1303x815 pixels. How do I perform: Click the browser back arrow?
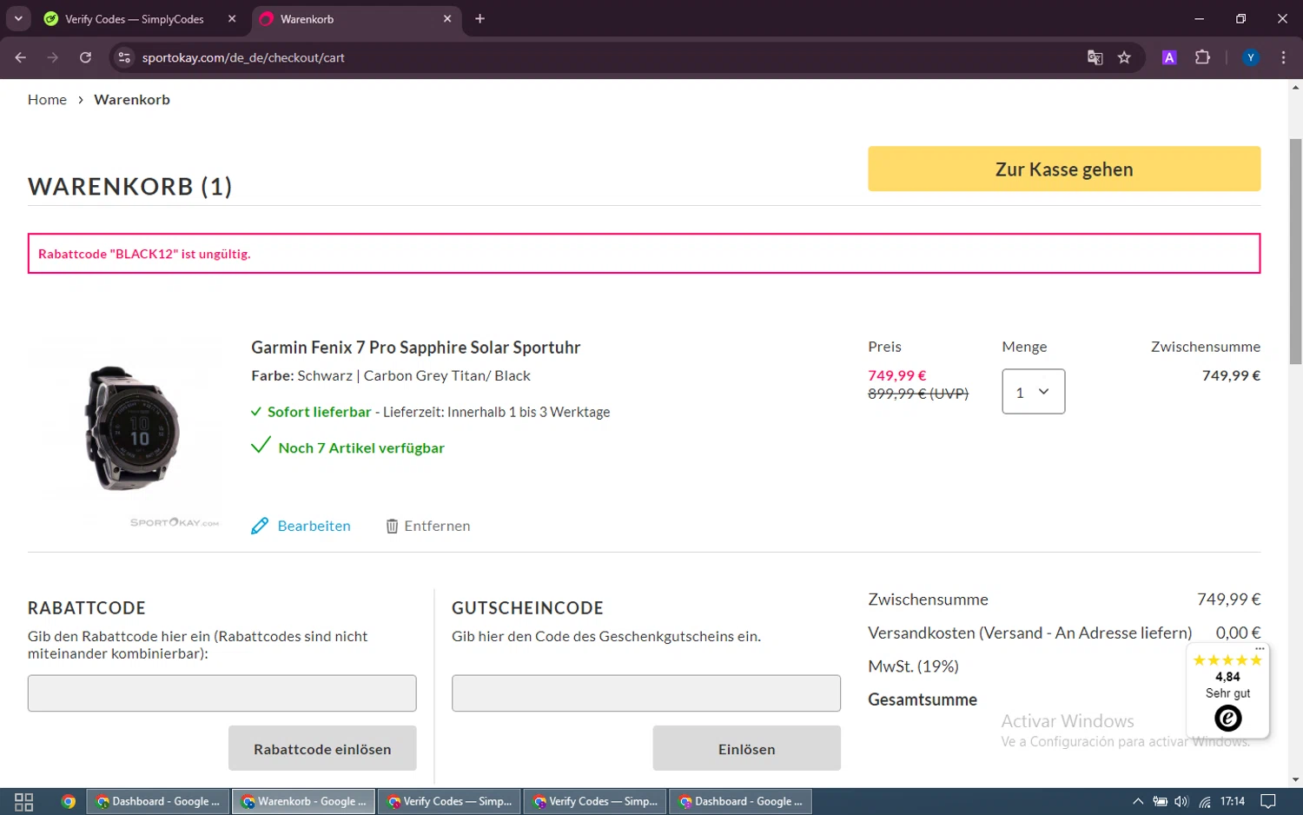[21, 57]
